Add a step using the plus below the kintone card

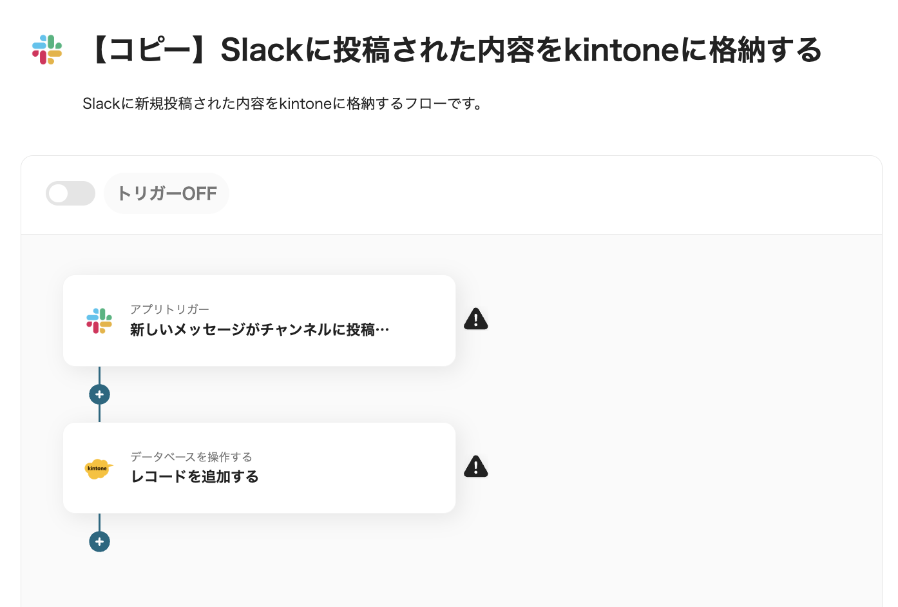click(x=99, y=542)
